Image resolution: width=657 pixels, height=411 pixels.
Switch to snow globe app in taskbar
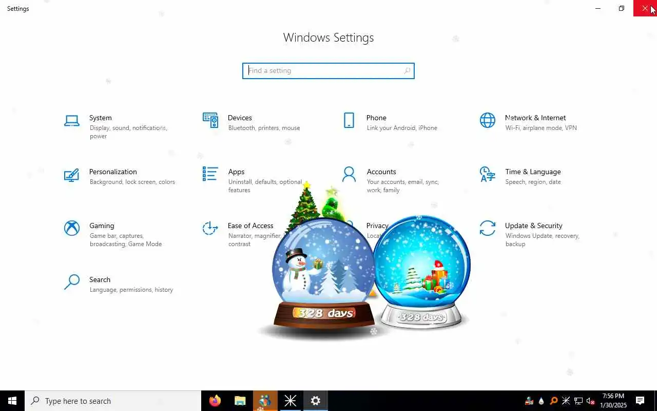pyautogui.click(x=265, y=401)
